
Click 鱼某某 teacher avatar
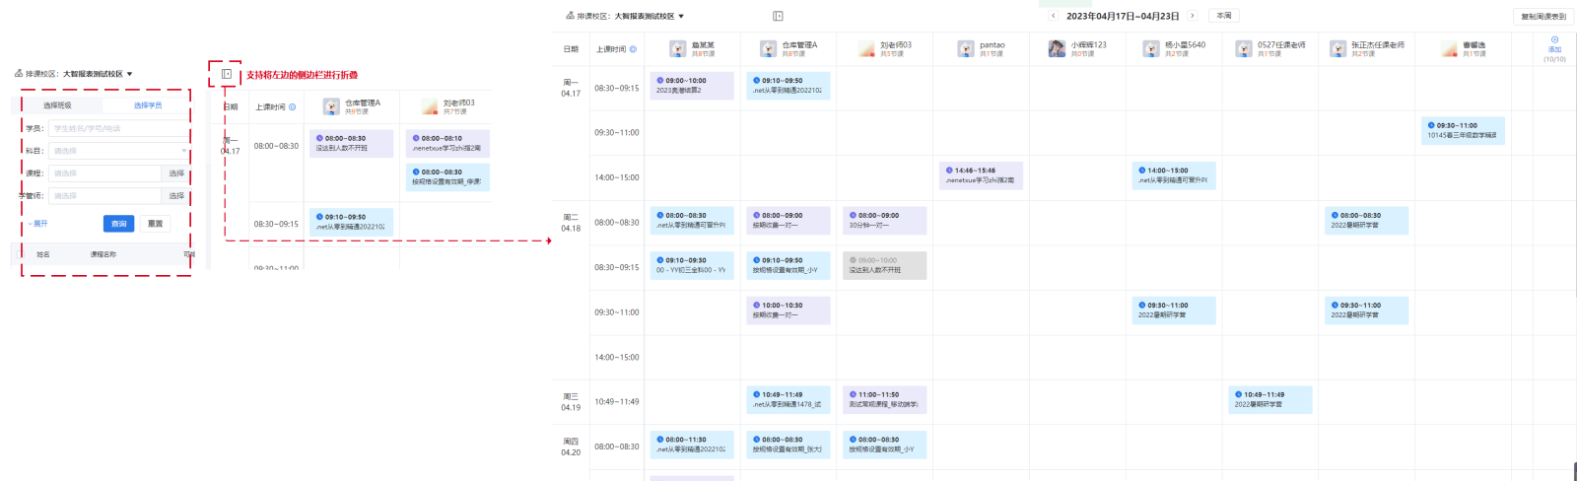[x=677, y=49]
